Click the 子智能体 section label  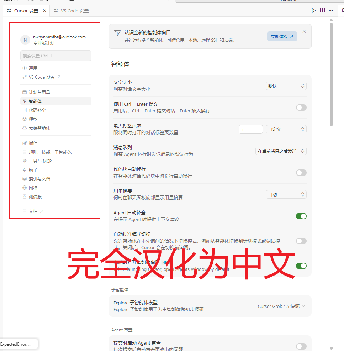click(x=120, y=290)
